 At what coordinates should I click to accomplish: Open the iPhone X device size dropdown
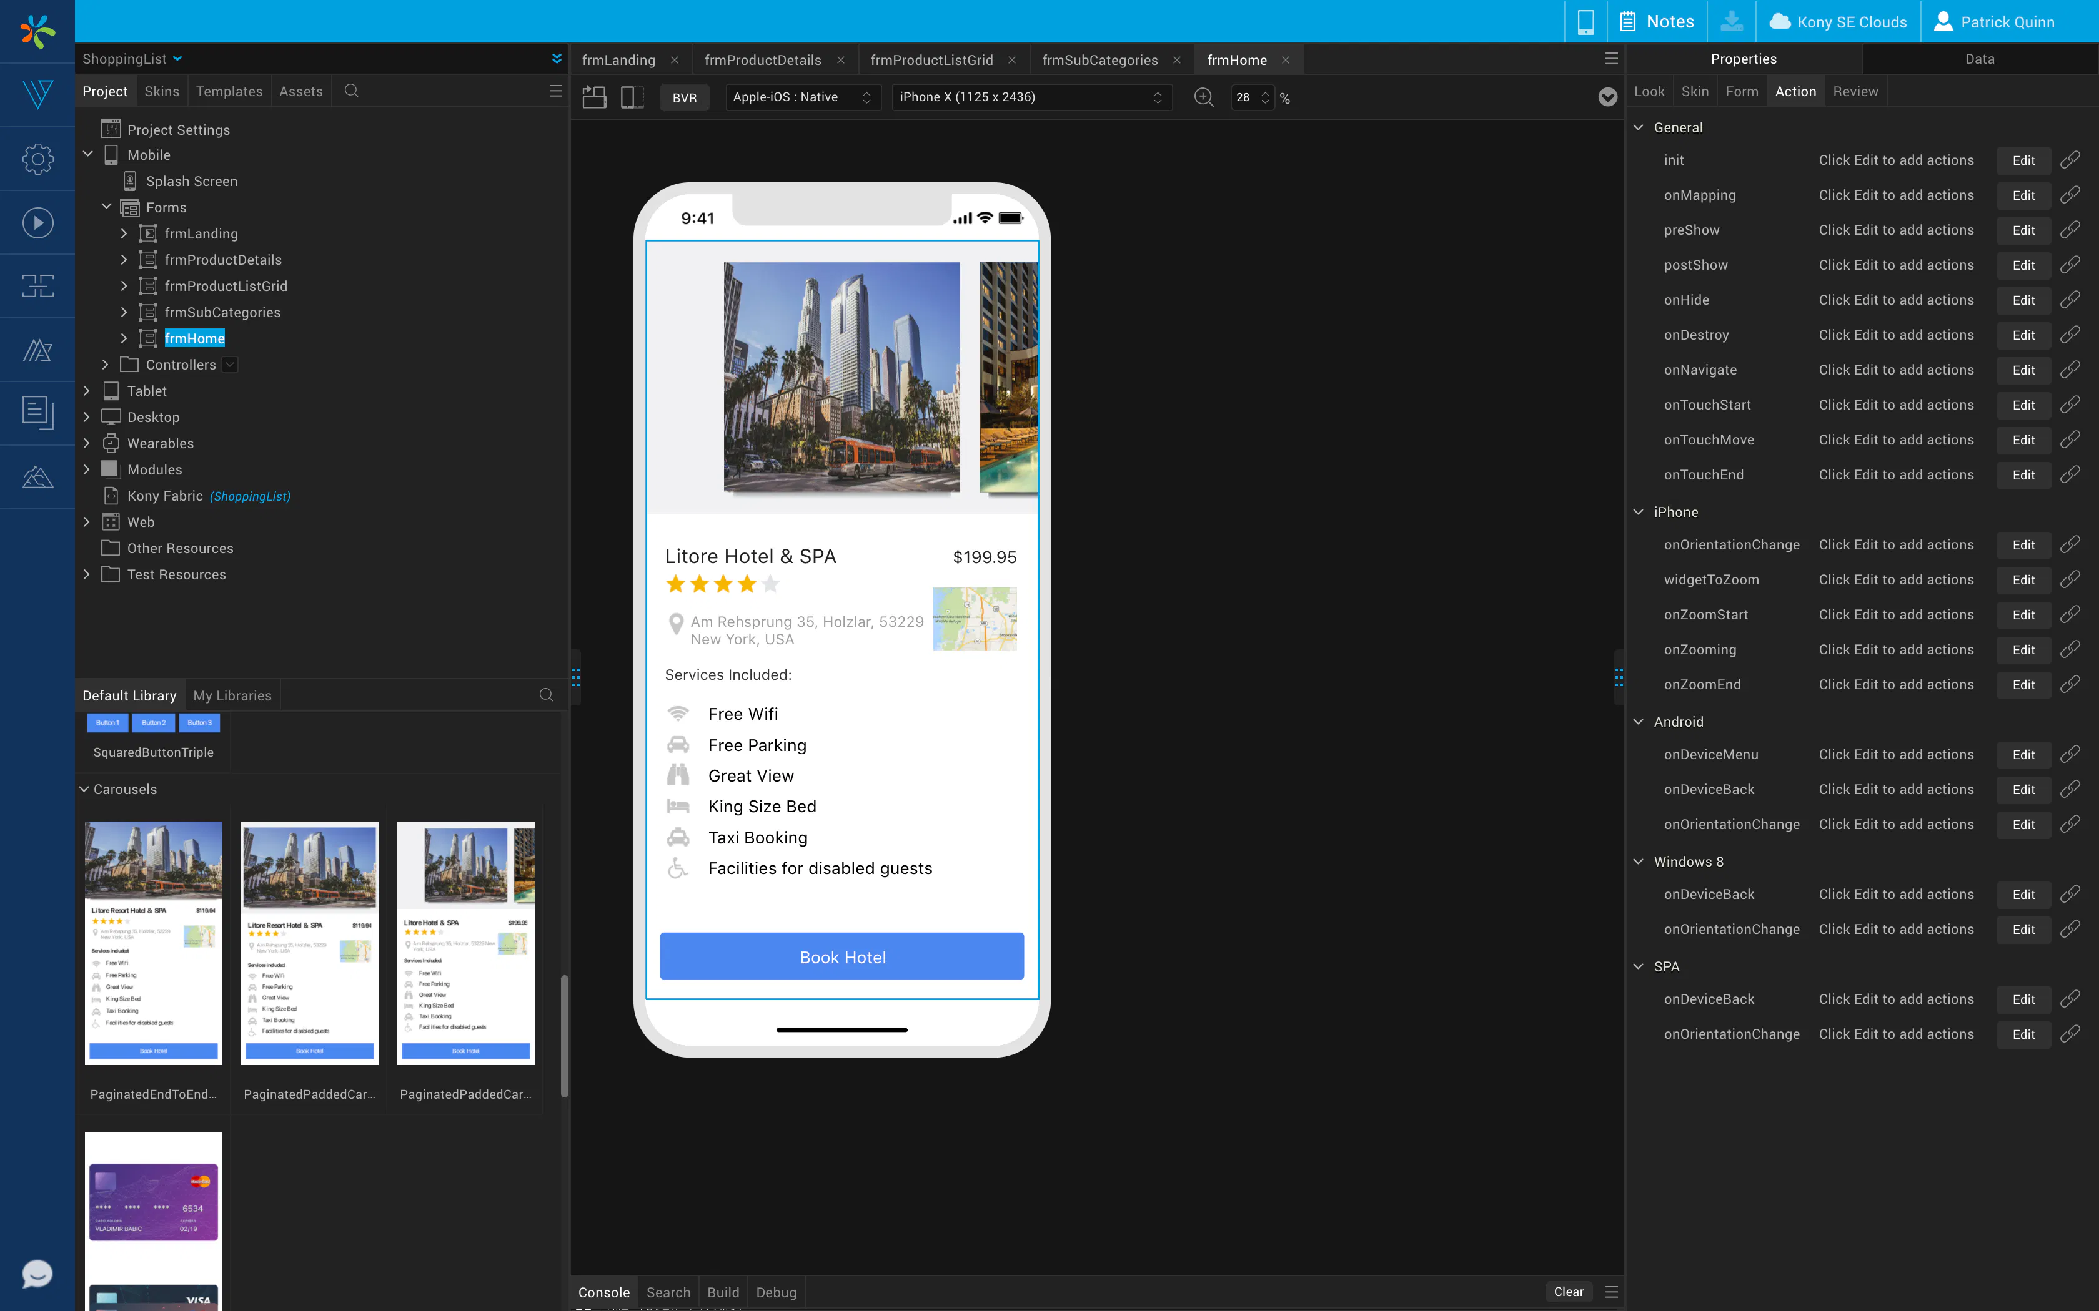click(1031, 97)
